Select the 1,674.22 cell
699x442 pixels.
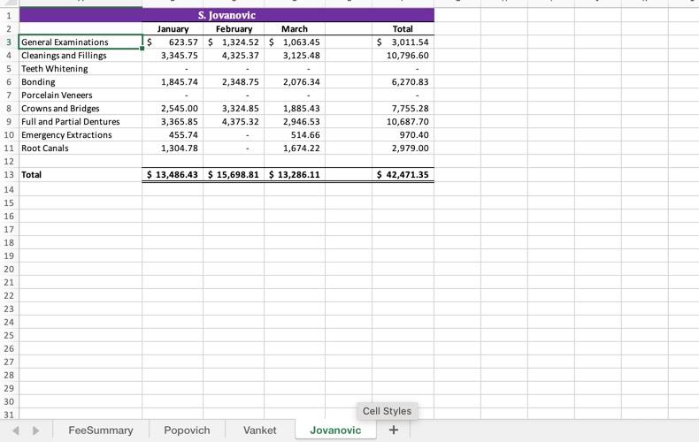pyautogui.click(x=295, y=148)
